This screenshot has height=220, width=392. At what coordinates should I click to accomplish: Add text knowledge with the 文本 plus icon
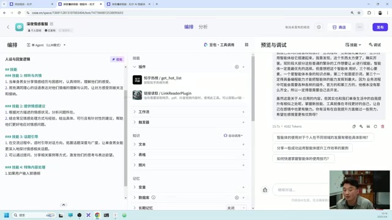244,144
